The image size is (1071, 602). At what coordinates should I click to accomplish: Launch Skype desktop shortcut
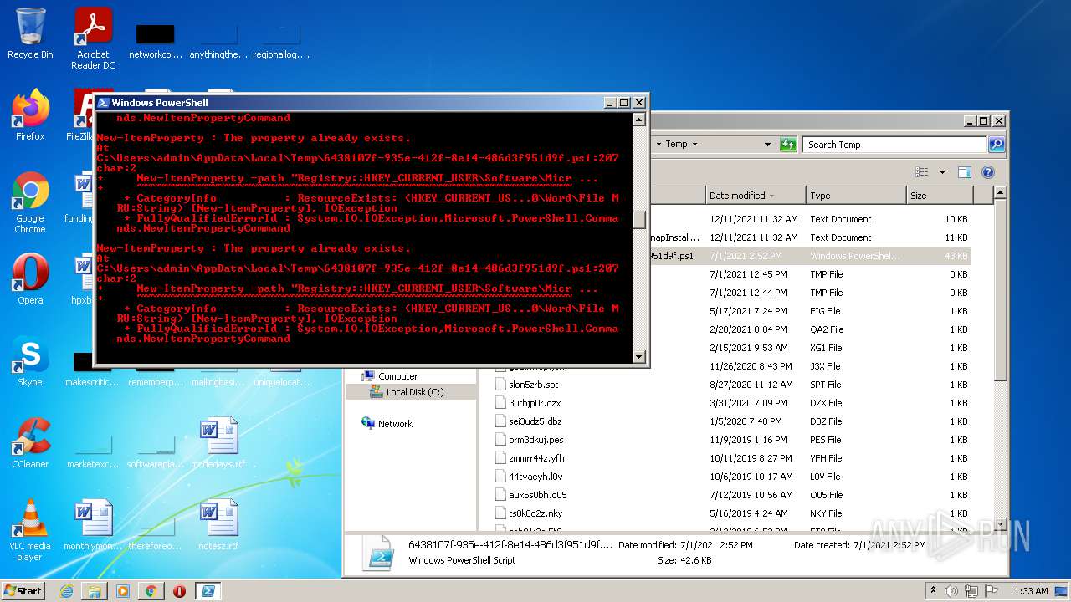click(30, 360)
